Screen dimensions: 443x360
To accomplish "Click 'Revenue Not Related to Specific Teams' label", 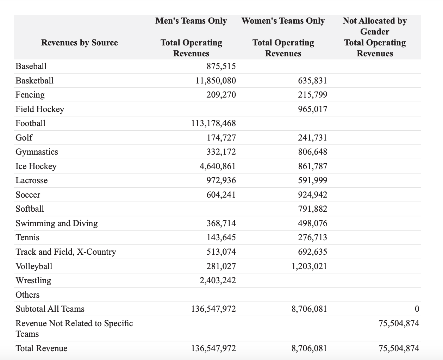I will [74, 329].
